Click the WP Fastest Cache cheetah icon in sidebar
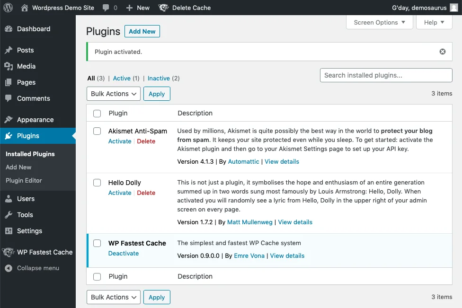The image size is (462, 308). [8, 252]
